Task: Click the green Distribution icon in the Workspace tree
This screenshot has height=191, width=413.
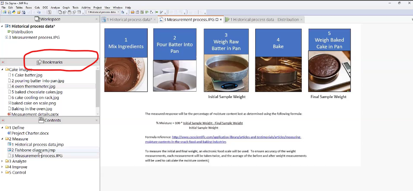Action: [x=9, y=32]
